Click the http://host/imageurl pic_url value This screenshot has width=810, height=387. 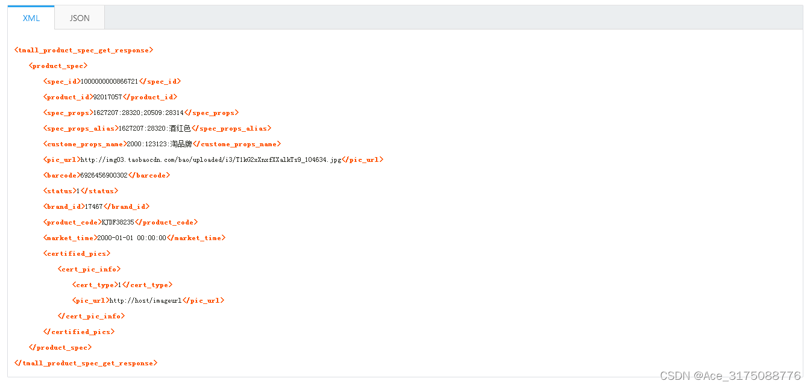click(146, 300)
